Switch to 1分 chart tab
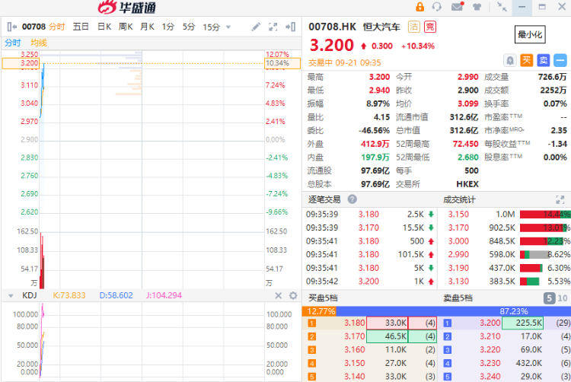This screenshot has height=382, width=571. [x=168, y=27]
